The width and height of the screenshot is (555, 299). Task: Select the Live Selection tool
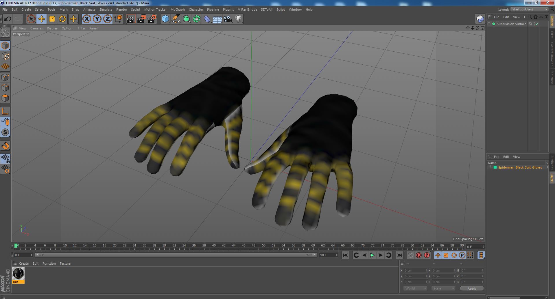[31, 19]
